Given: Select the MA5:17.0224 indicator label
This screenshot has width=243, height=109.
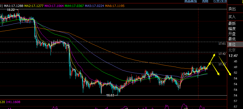Looking at the screenshot, I should 95,6.
